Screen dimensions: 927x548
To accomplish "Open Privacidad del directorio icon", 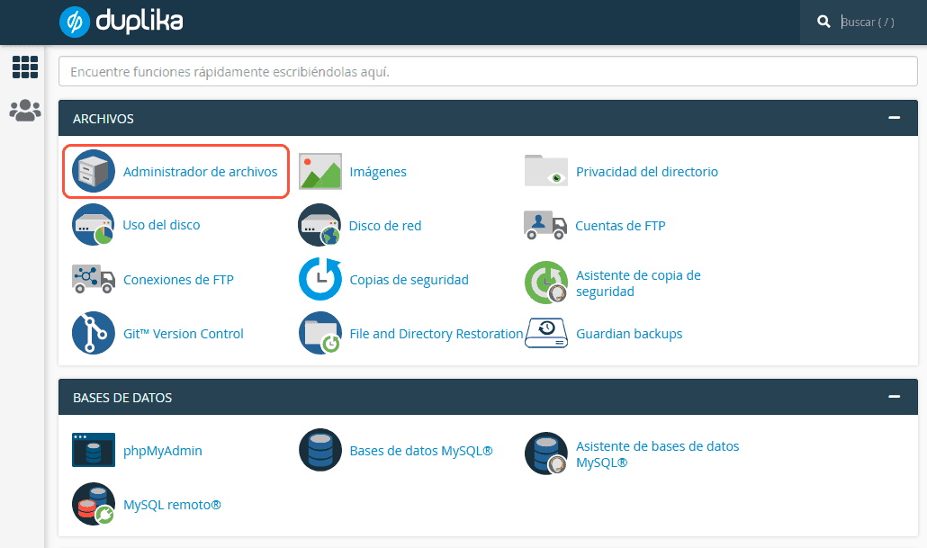I will [545, 171].
